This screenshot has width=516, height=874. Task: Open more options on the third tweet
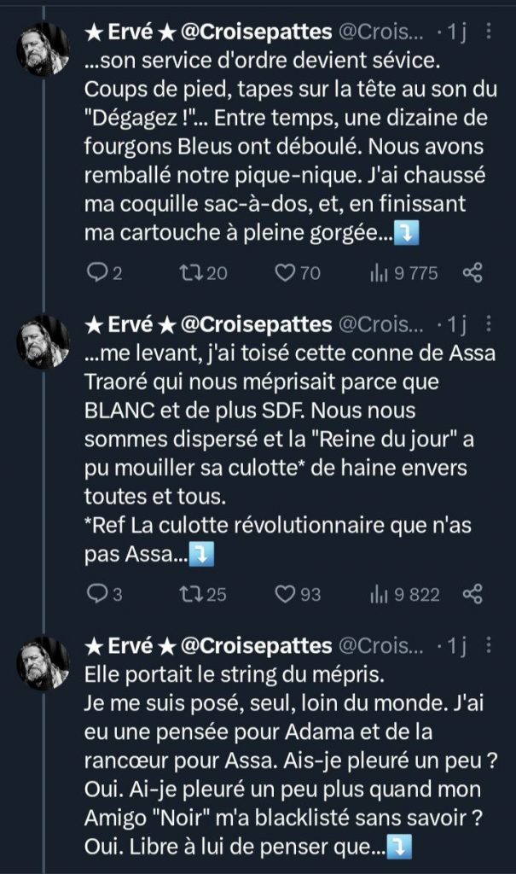(488, 645)
